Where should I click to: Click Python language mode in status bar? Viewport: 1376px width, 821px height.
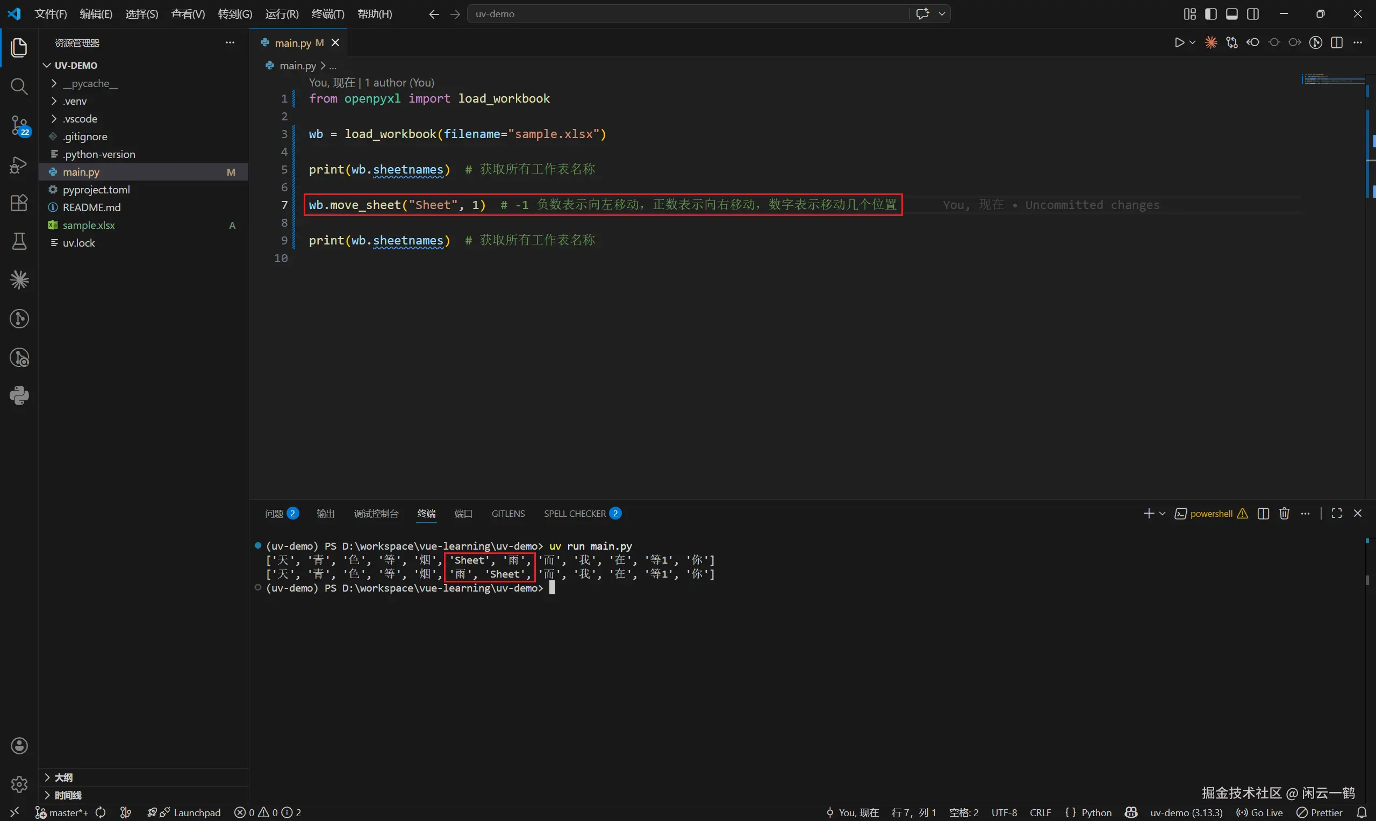tap(1088, 813)
